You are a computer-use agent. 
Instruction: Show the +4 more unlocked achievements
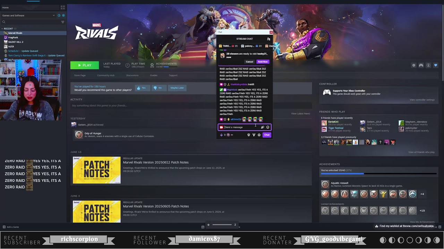tap(422, 194)
